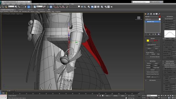Open the Graph Editors menu

point(43,4)
